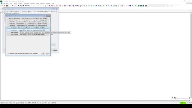This screenshot has width=192, height=108.
Task: Click the magnifier icon beside blue circle
Action: tap(133, 6)
